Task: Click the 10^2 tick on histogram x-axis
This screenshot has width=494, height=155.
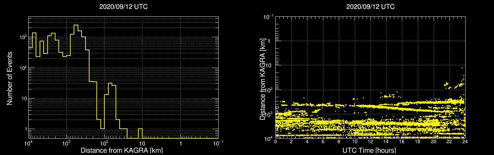Action: pyautogui.click(x=104, y=143)
